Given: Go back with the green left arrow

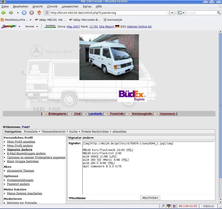Looking at the screenshot, I should pyautogui.click(x=3, y=13).
